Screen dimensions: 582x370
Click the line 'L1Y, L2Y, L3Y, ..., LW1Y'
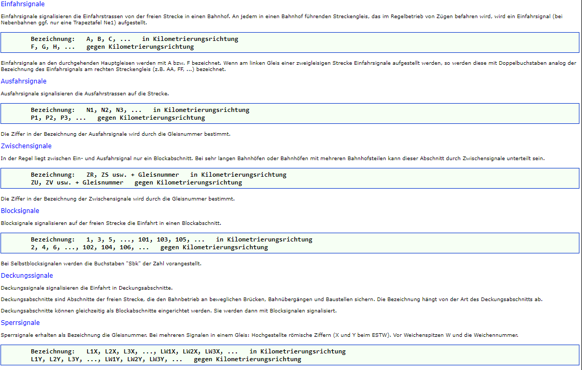point(166,359)
